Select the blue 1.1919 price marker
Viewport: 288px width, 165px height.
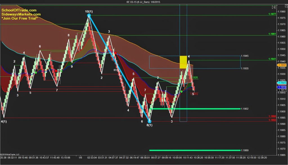pos(282,87)
